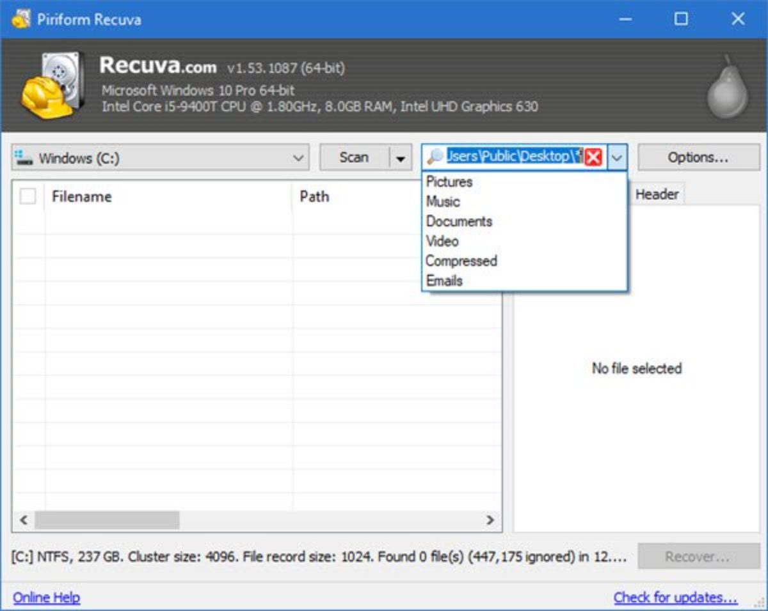The width and height of the screenshot is (768, 611).
Task: Open the Options dialog
Action: point(698,157)
